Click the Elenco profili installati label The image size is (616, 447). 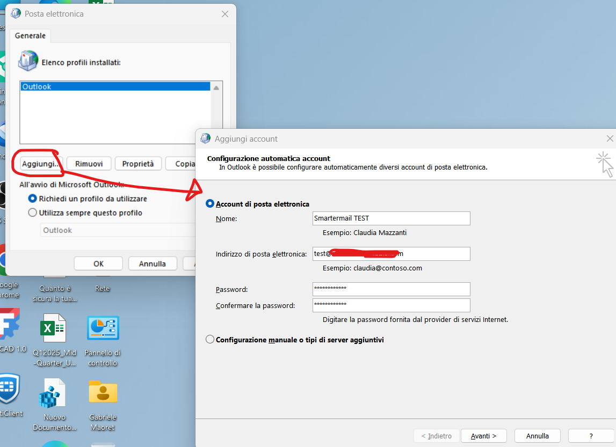[x=81, y=62]
